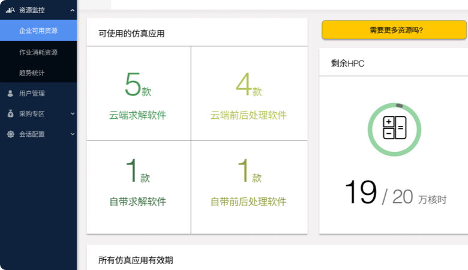This screenshot has width=468, height=270.
Task: Go to 趋势统计 menu item
Action: (32, 73)
